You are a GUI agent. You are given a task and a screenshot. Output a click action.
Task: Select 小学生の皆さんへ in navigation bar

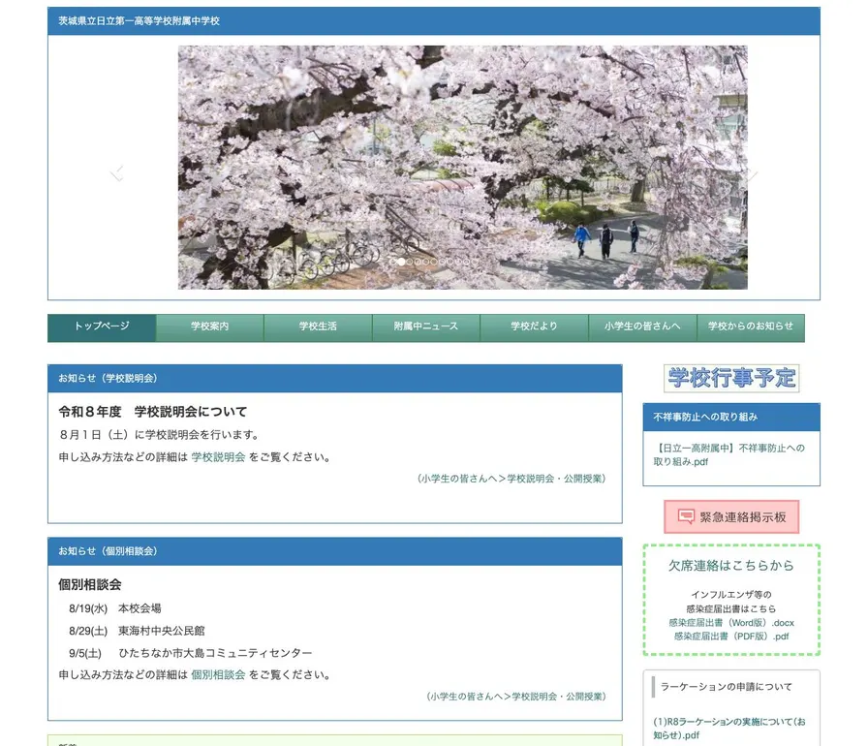pyautogui.click(x=642, y=327)
